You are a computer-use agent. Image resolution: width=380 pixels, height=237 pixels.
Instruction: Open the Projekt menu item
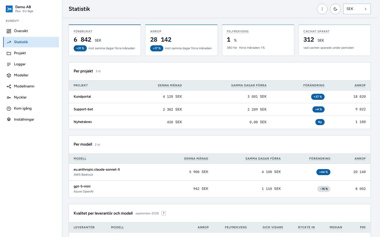pos(31,53)
